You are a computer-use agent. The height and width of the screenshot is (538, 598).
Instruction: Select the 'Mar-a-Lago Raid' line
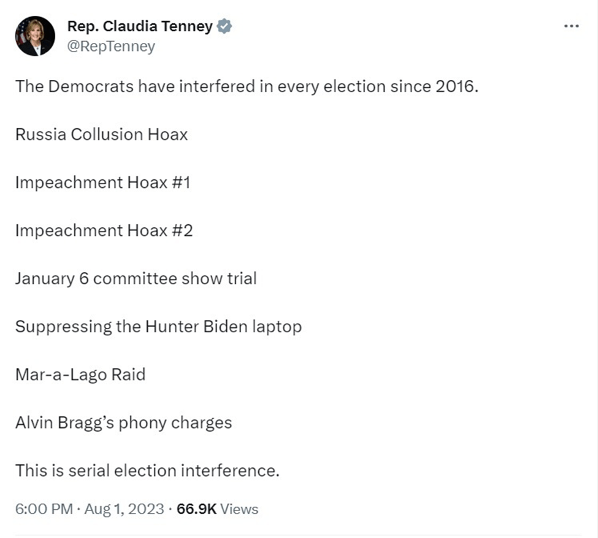(80, 374)
